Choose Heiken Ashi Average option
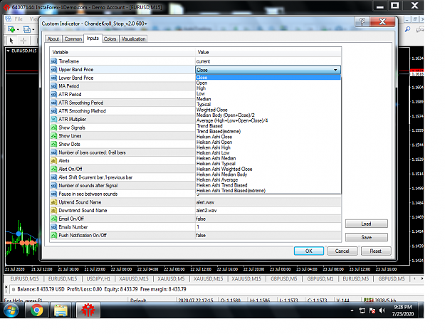The height and width of the screenshot is (334, 445). [268, 180]
